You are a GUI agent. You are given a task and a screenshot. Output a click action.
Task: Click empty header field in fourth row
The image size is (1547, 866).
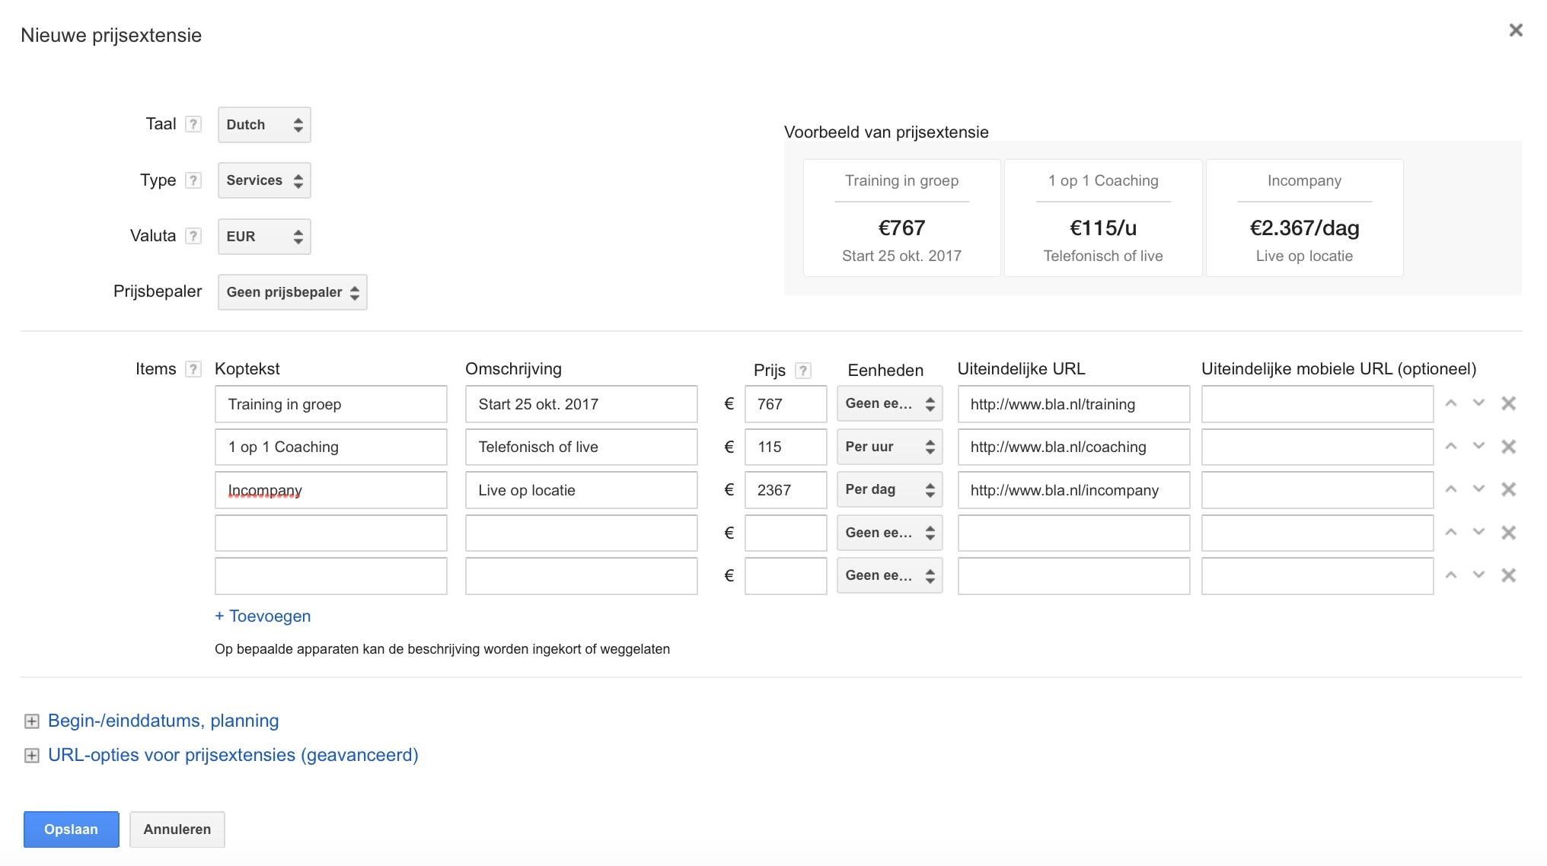(x=331, y=533)
